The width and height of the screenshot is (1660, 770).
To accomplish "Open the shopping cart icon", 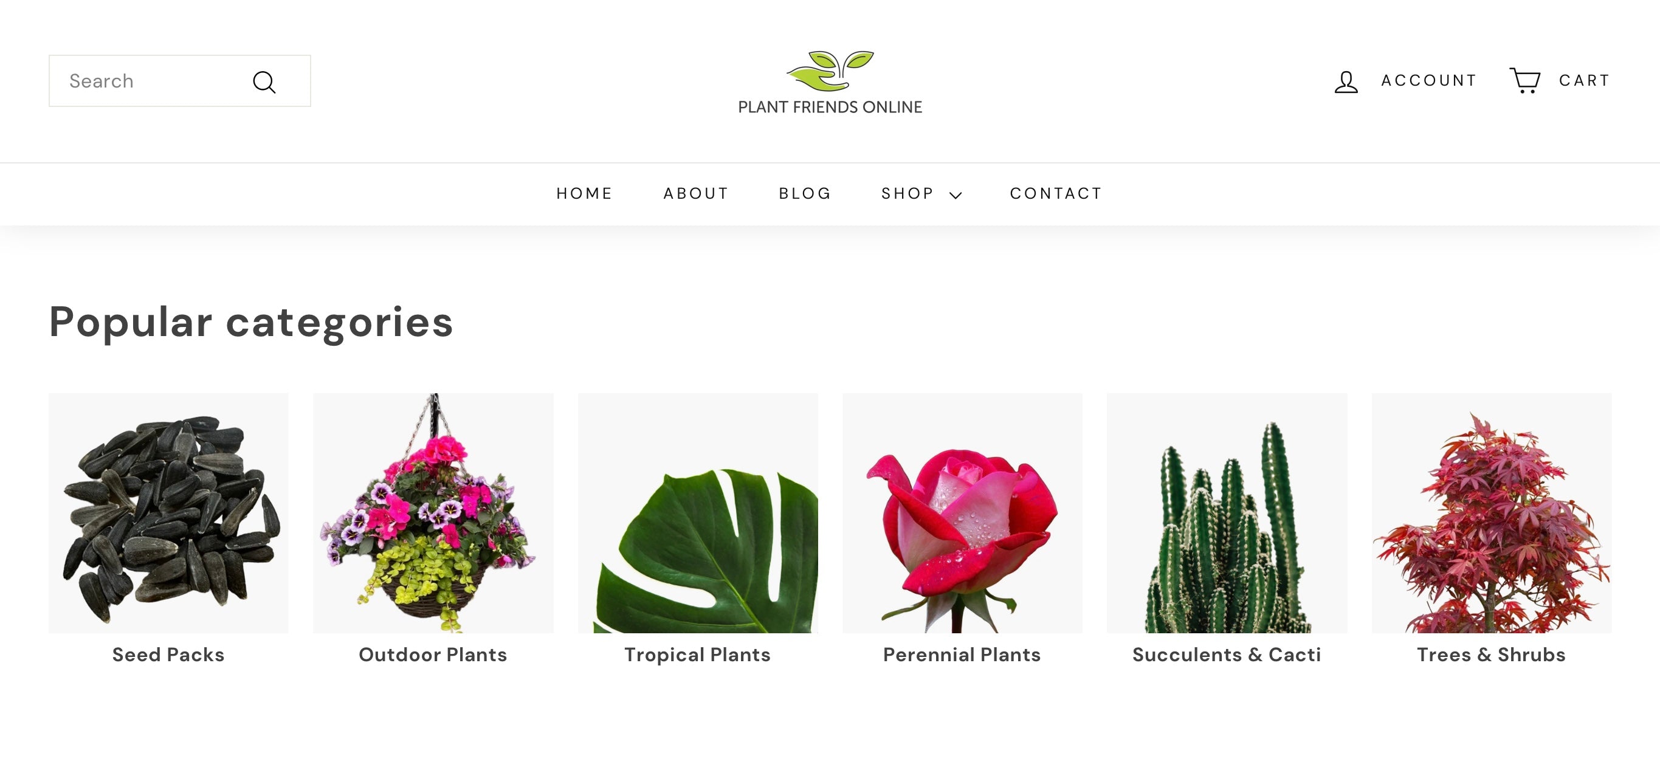I will 1524,81.
